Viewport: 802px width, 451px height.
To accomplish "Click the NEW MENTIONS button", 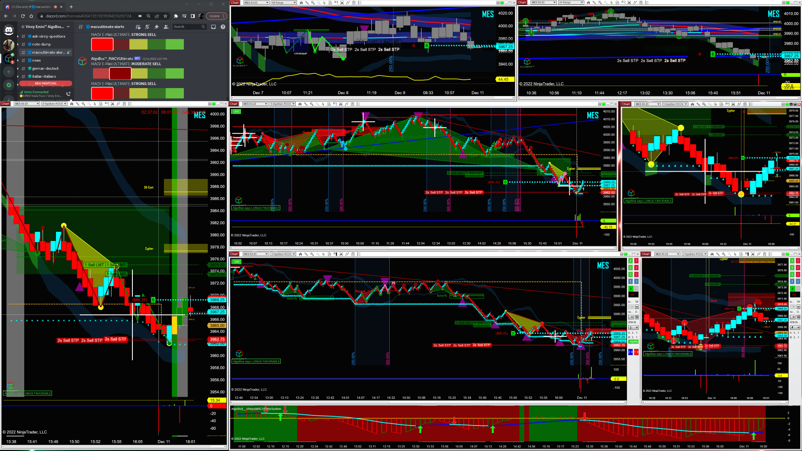I will (x=46, y=84).
